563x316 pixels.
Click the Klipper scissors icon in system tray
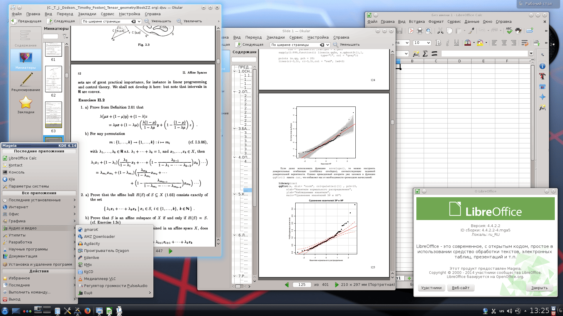coord(494,311)
